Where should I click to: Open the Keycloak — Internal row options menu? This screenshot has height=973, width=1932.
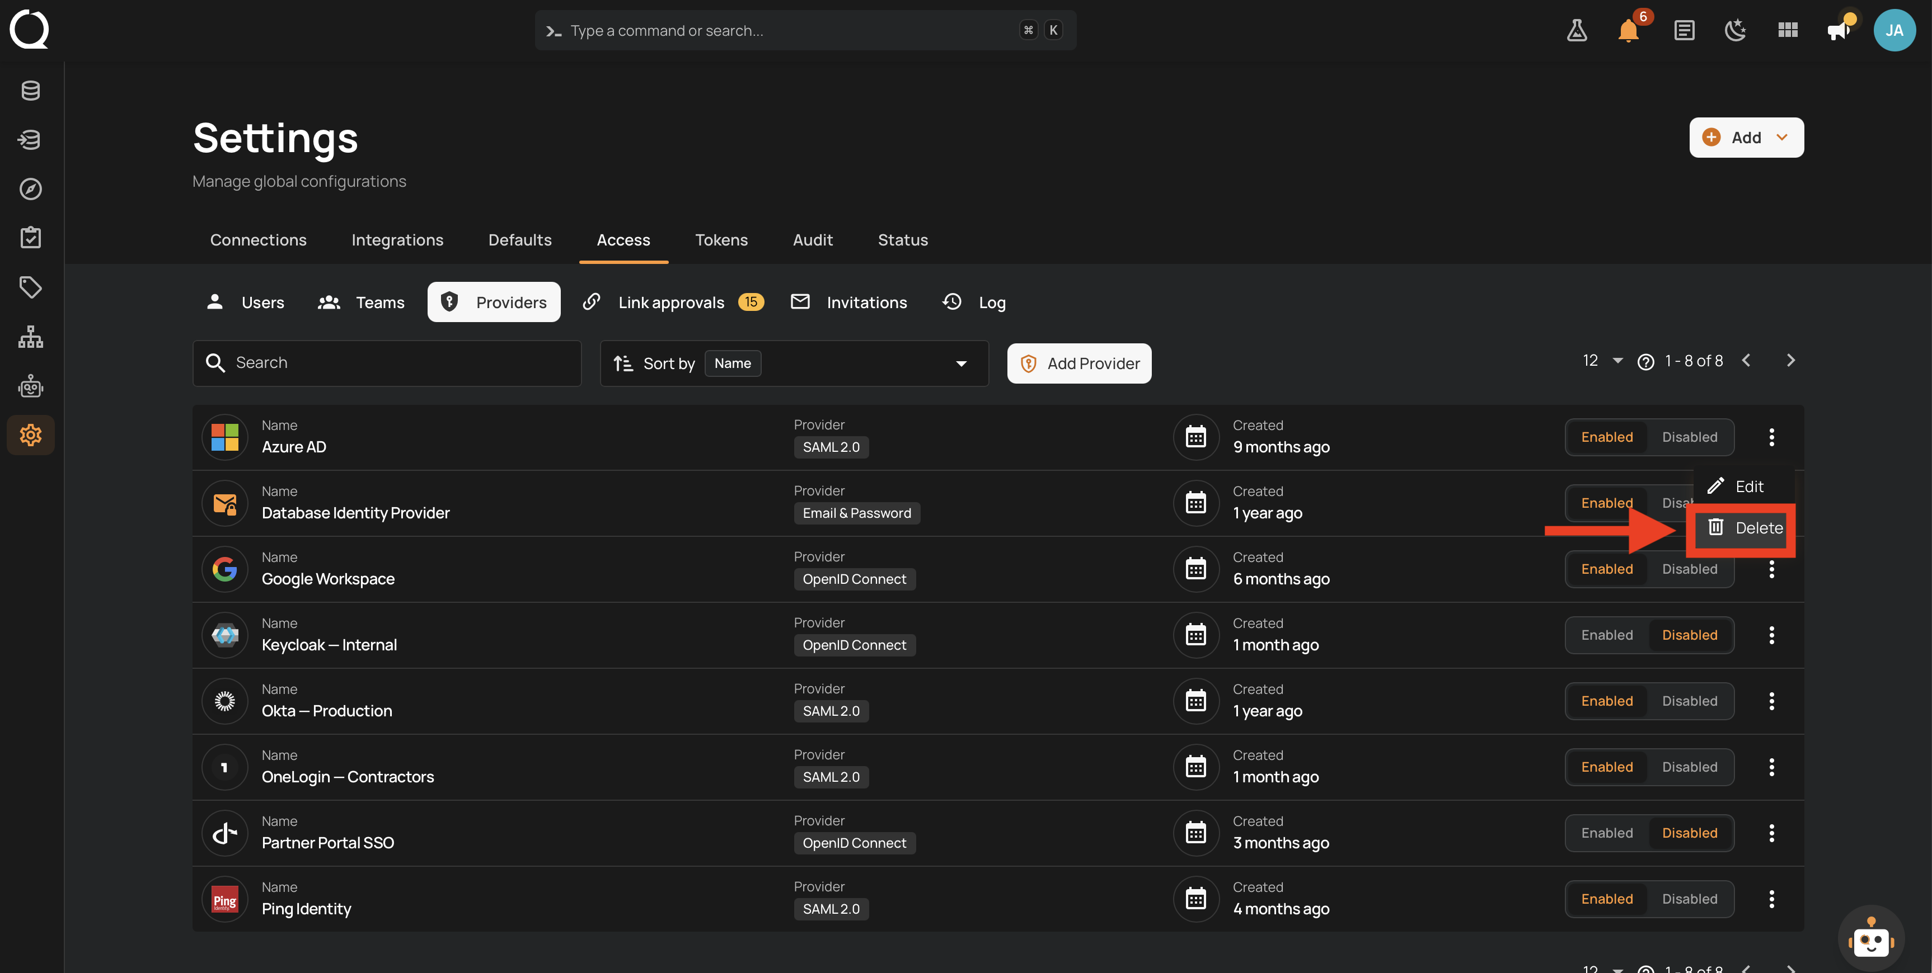[x=1771, y=635]
